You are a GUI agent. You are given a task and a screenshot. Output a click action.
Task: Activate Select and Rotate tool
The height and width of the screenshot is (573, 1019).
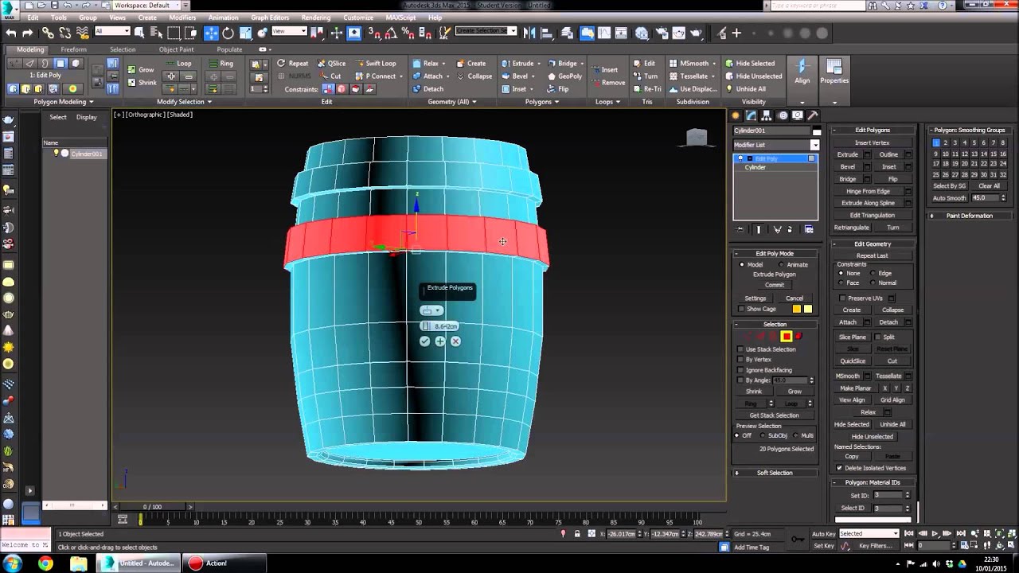pyautogui.click(x=228, y=33)
